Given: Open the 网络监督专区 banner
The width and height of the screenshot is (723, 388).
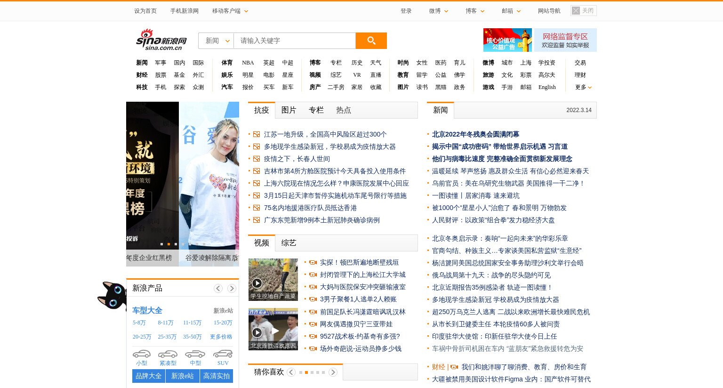Looking at the screenshot, I should coord(565,40).
